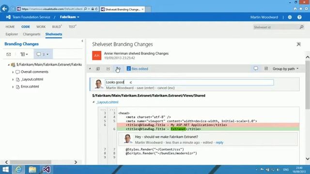Switch to the Explorer sub-tab
Image resolution: width=310 pixels, height=174 pixels.
click(x=12, y=34)
